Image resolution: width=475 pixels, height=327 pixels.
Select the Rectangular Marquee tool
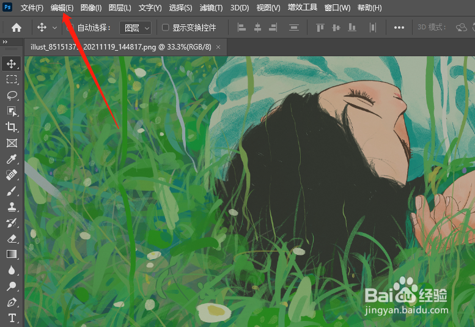pos(12,79)
